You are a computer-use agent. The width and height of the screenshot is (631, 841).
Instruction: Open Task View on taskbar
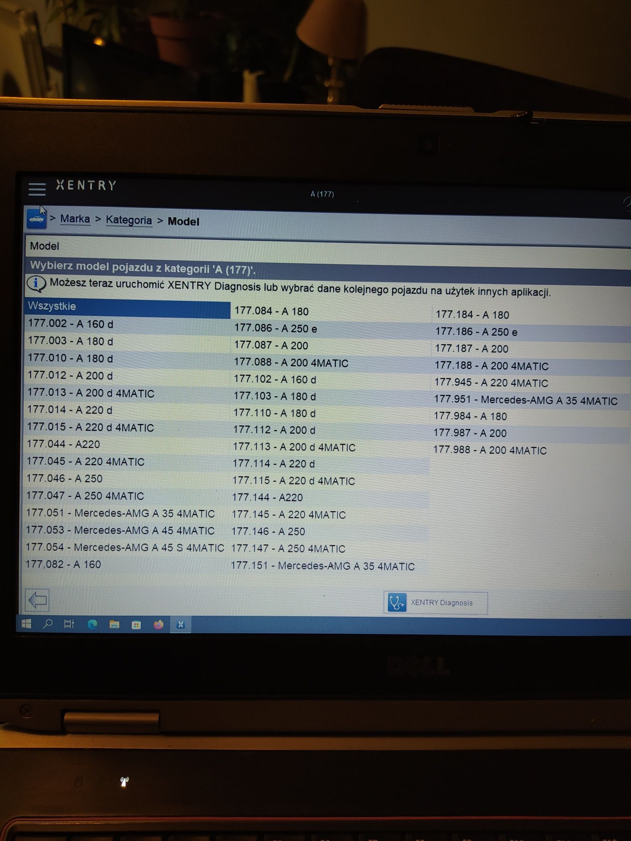click(69, 624)
